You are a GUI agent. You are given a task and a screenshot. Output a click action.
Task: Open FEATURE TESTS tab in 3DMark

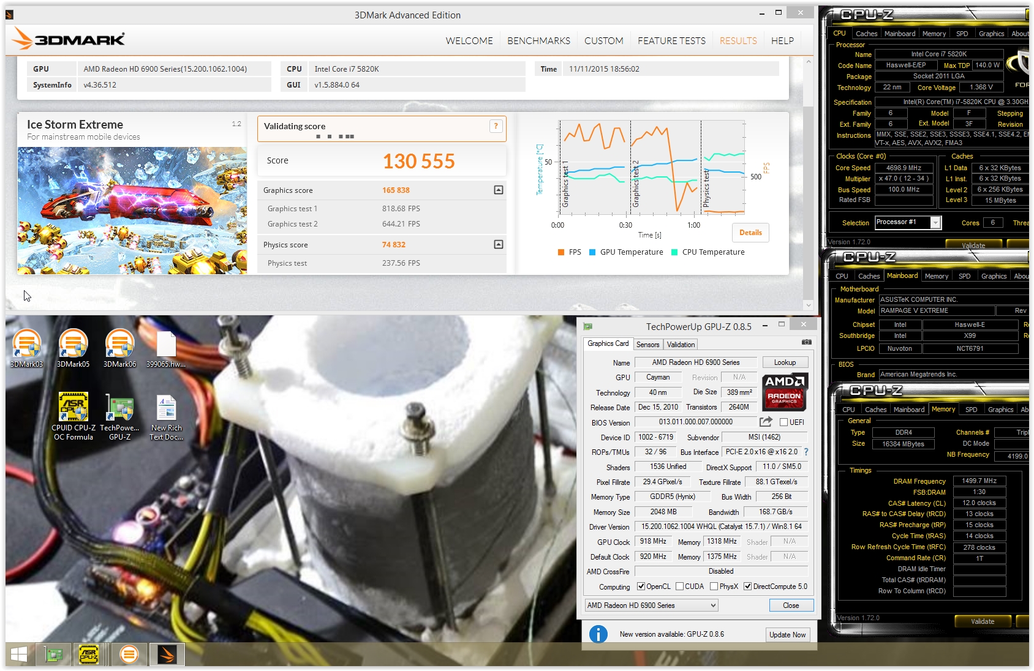click(x=671, y=41)
